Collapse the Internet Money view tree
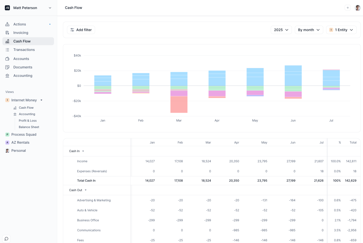Viewport: 363px width, 243px height. 41,100
